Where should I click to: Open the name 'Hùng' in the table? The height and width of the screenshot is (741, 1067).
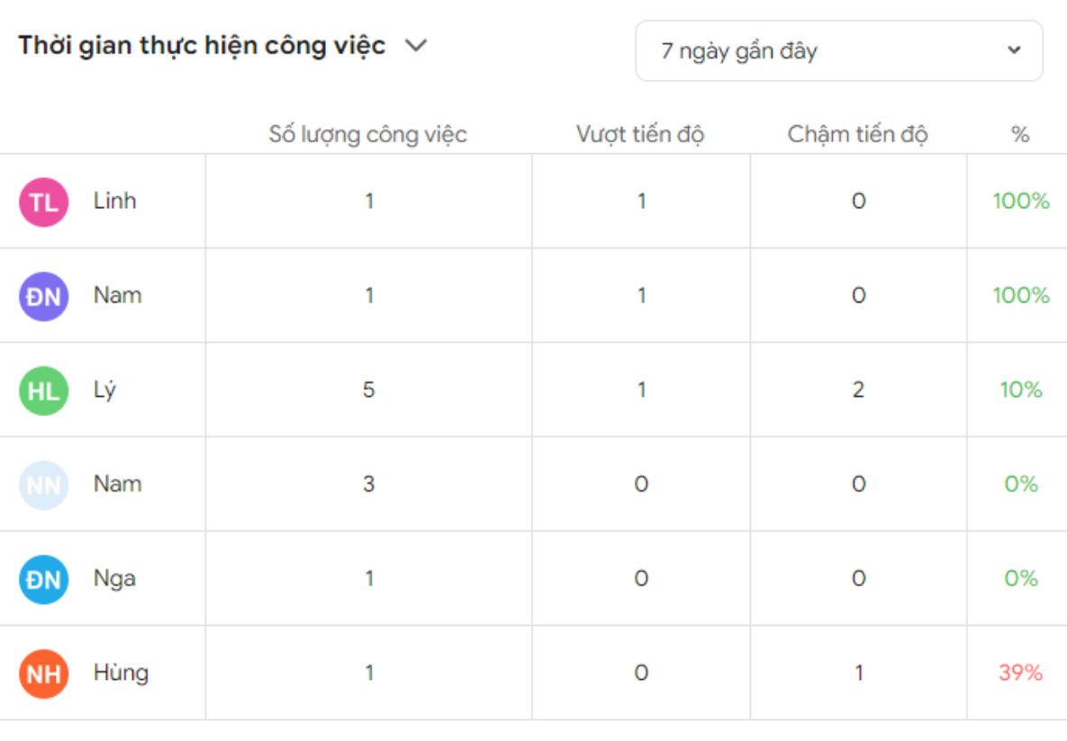pyautogui.click(x=122, y=673)
